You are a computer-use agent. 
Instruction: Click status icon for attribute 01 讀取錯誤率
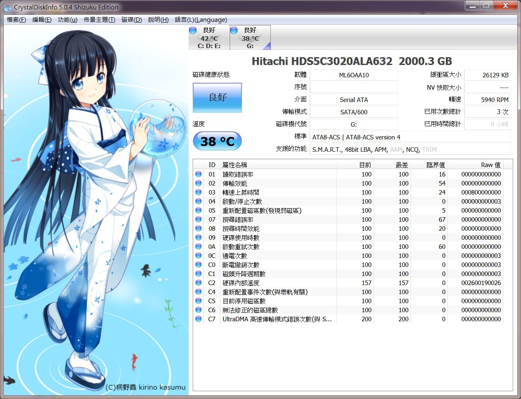(198, 174)
